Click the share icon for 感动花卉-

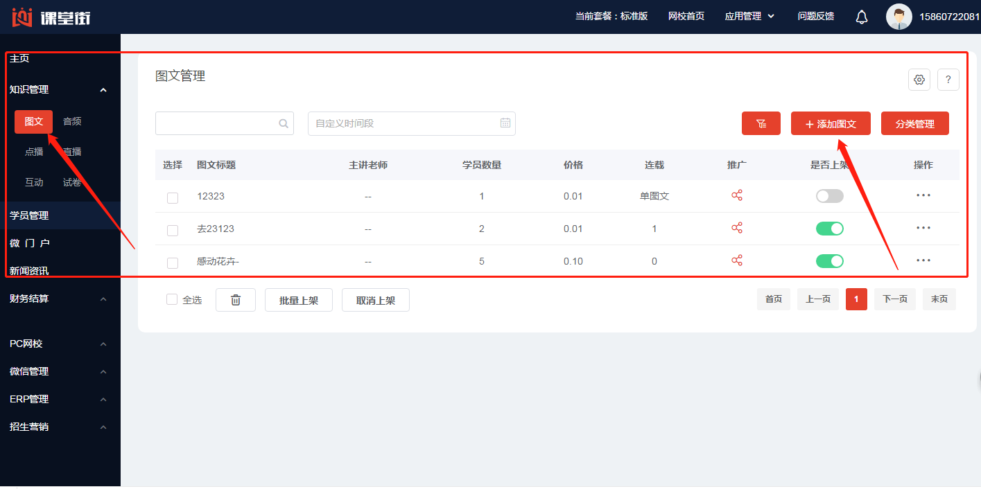[x=736, y=261]
